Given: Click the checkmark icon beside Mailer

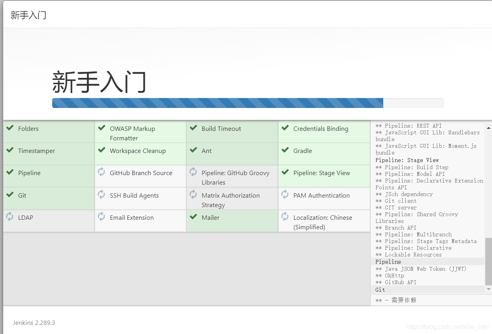Looking at the screenshot, I should point(193,217).
